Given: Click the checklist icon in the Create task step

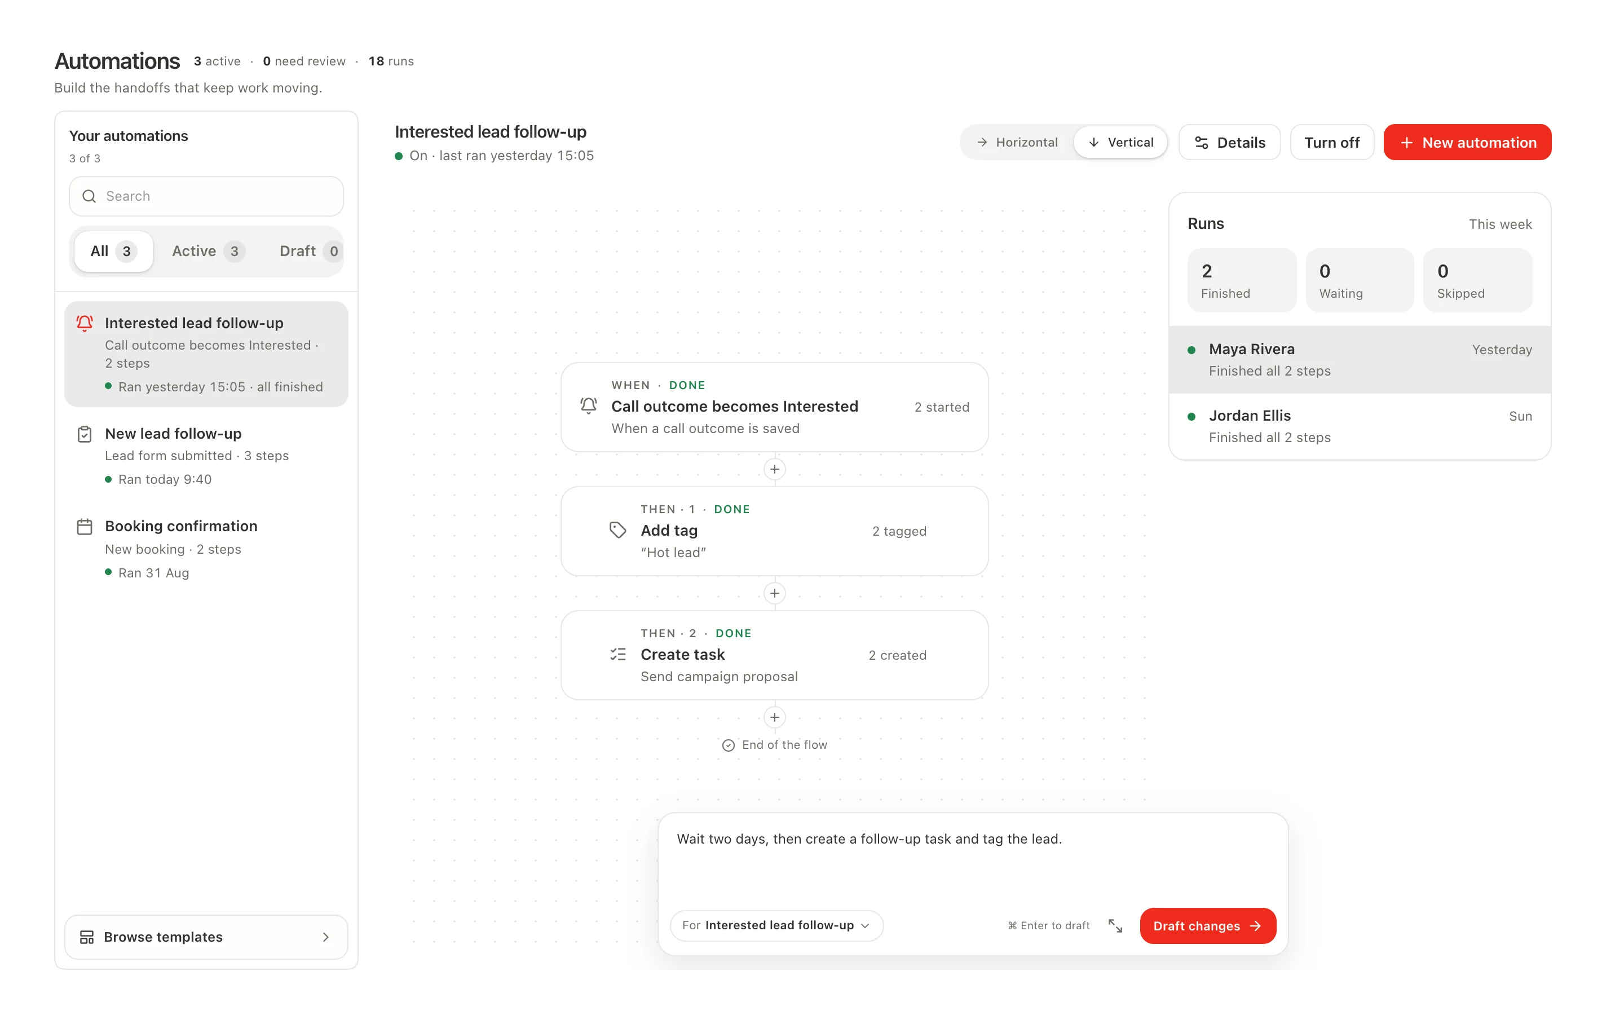Looking at the screenshot, I should 617,655.
